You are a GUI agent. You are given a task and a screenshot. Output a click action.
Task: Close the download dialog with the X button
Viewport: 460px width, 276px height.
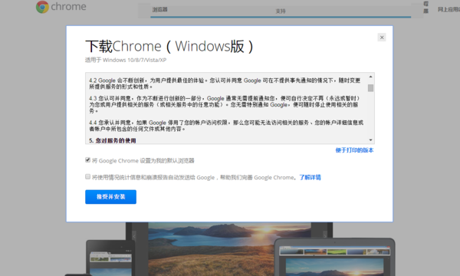[x=382, y=38]
